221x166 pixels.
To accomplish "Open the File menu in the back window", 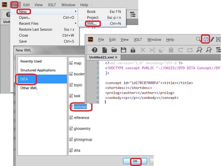I will (15, 5).
